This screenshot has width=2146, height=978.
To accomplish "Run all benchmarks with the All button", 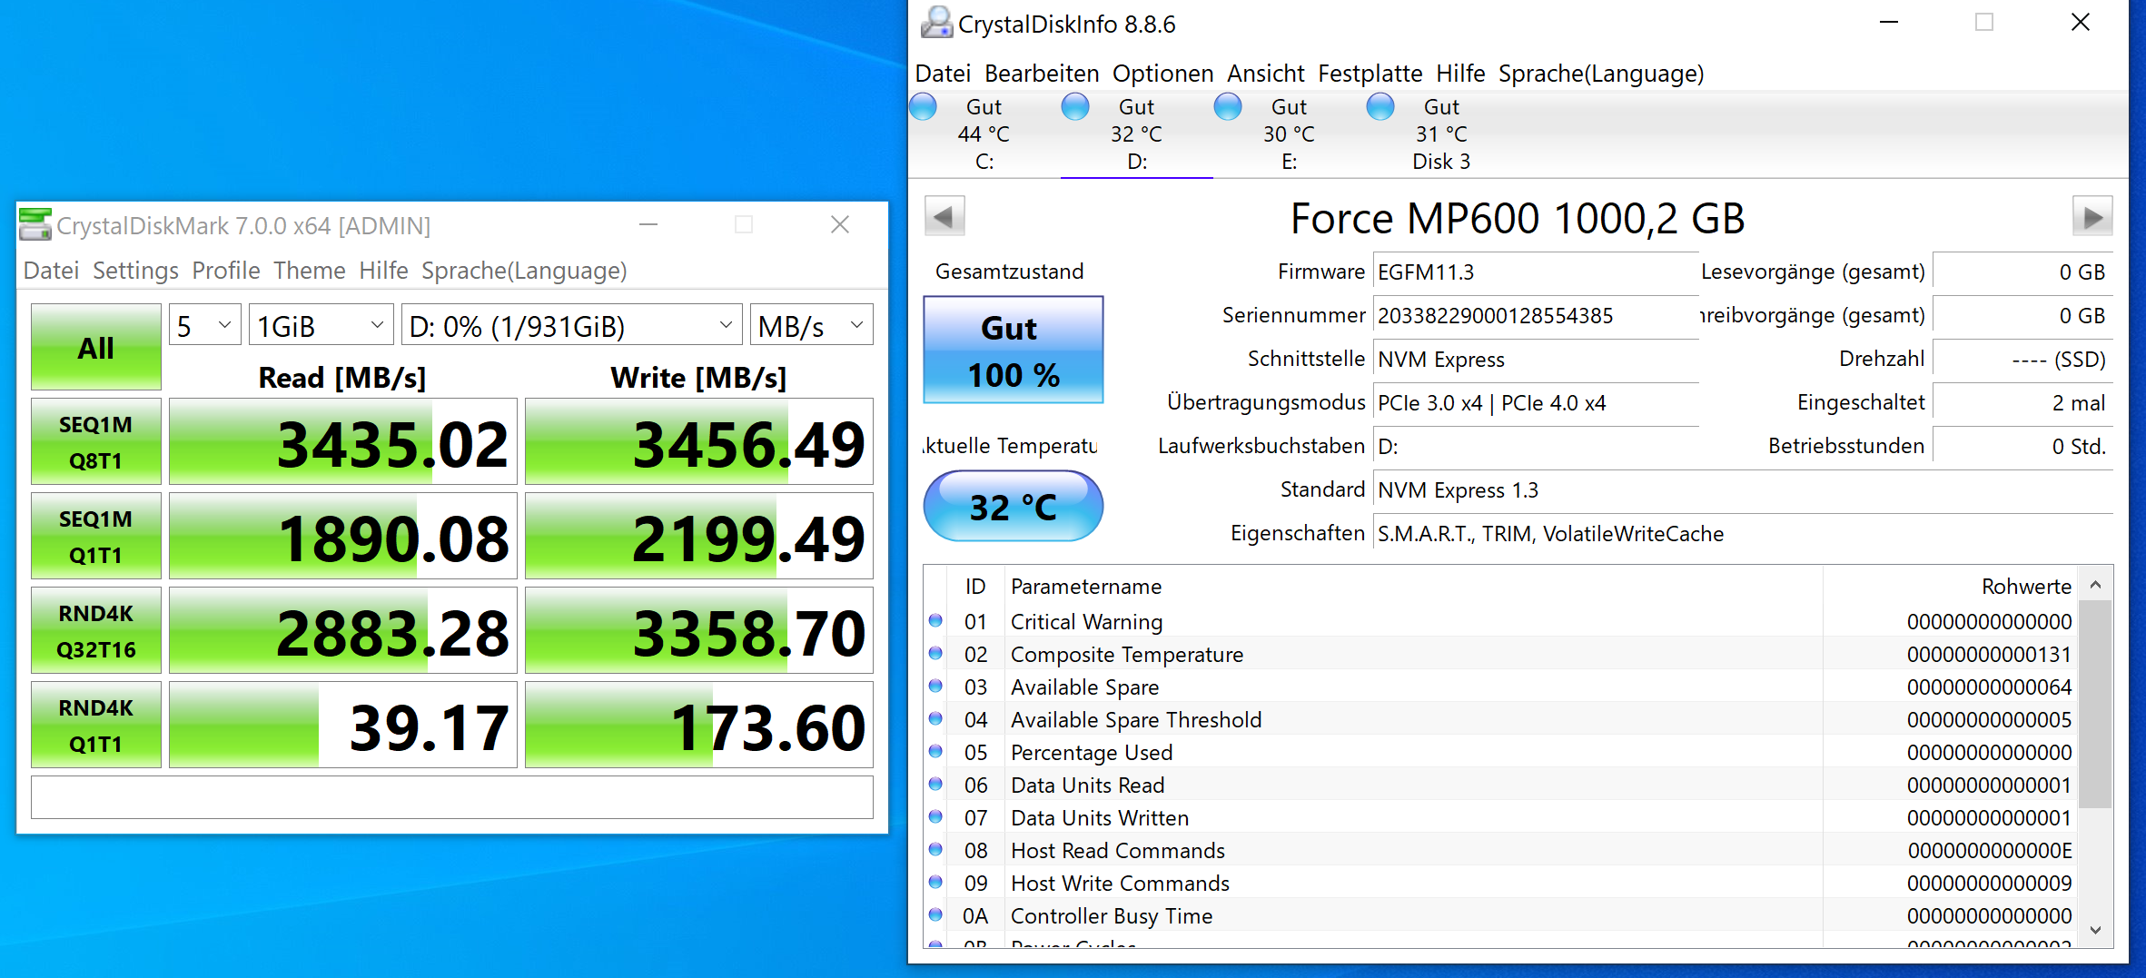I will [96, 348].
